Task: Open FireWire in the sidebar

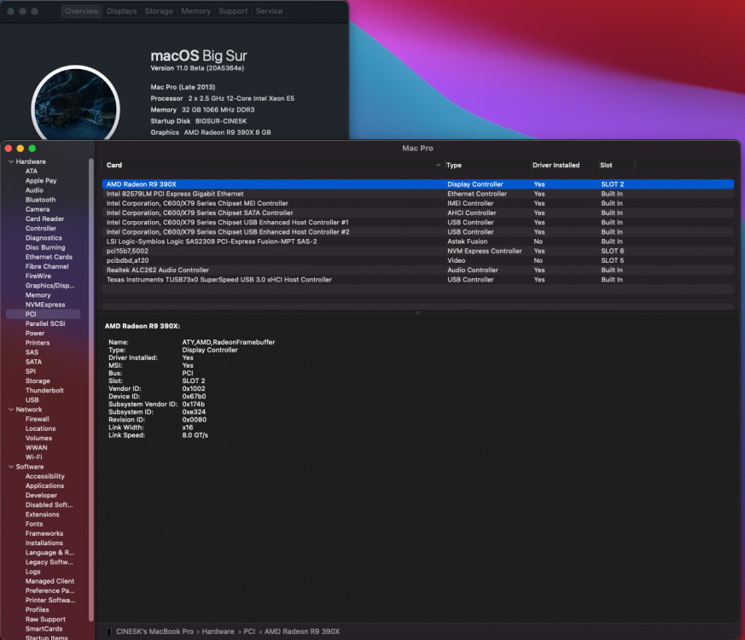Action: click(38, 276)
